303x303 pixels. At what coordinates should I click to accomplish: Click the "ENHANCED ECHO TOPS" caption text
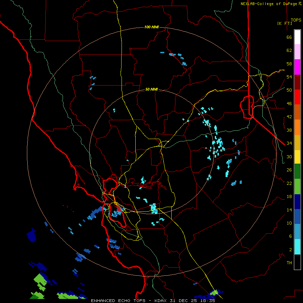118,301
